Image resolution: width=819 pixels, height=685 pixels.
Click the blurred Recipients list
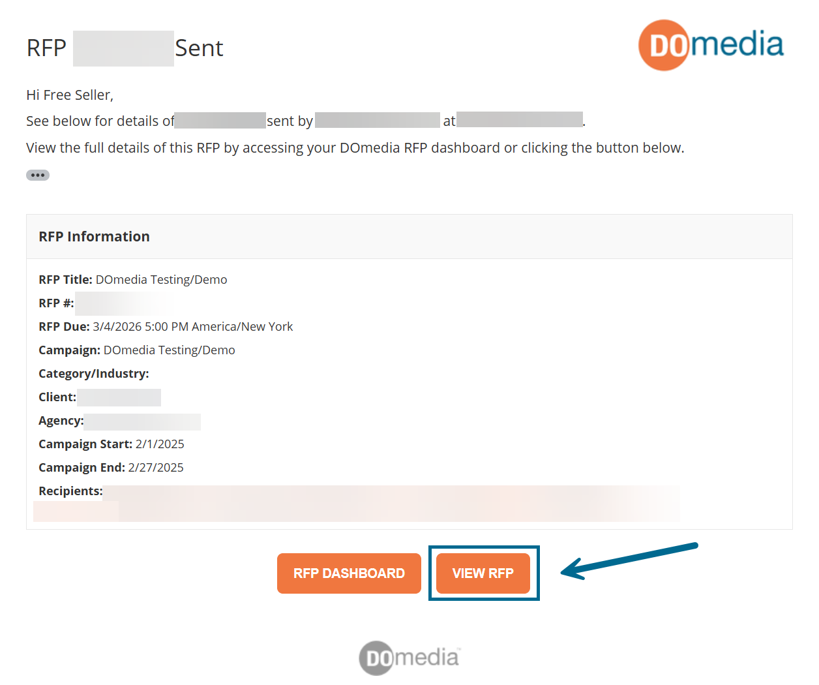tap(391, 502)
